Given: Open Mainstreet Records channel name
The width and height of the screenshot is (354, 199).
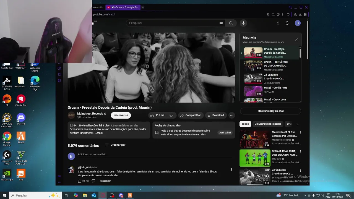Looking at the screenshot, I should [x=90, y=114].
